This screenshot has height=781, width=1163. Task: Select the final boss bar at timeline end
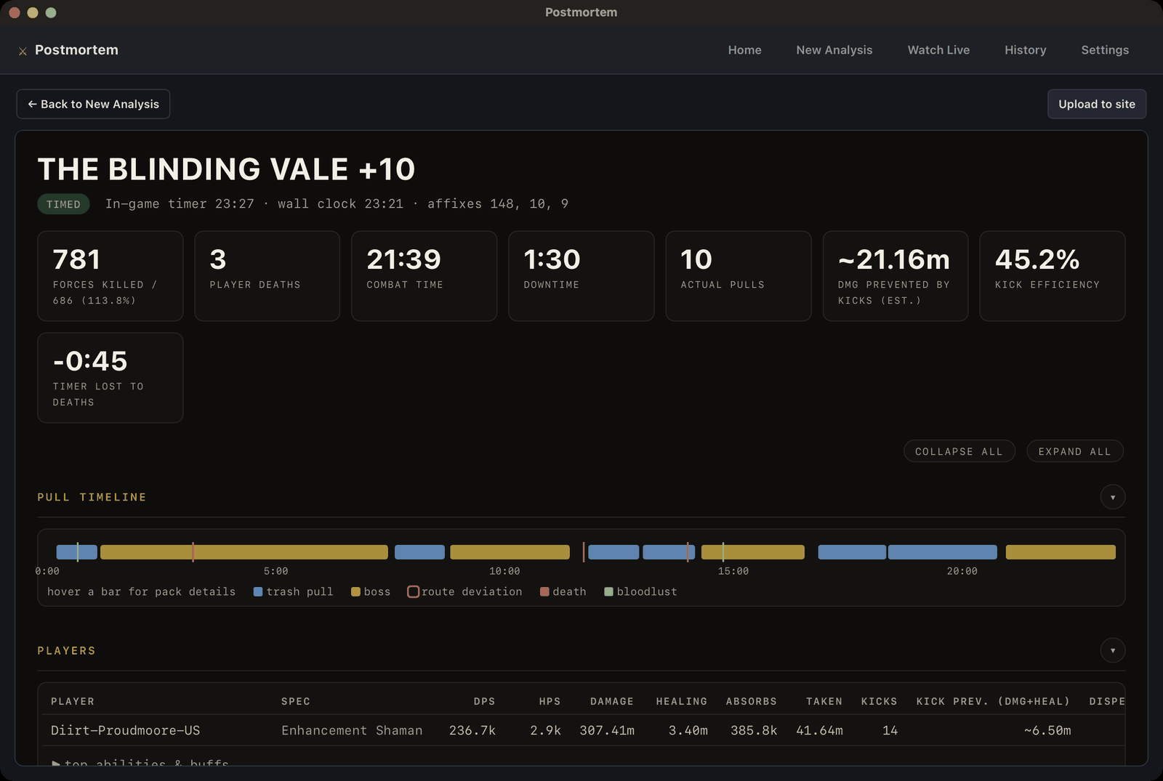tap(1060, 552)
